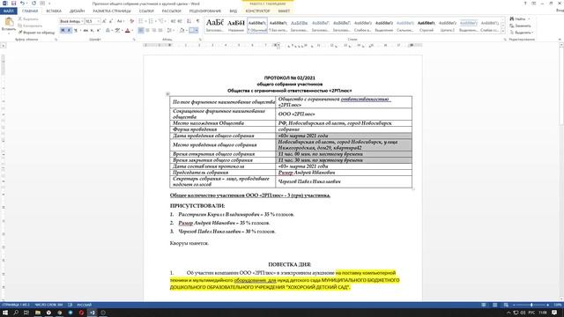
Task: Click page count indicator in status bar
Action: [x=16, y=305]
